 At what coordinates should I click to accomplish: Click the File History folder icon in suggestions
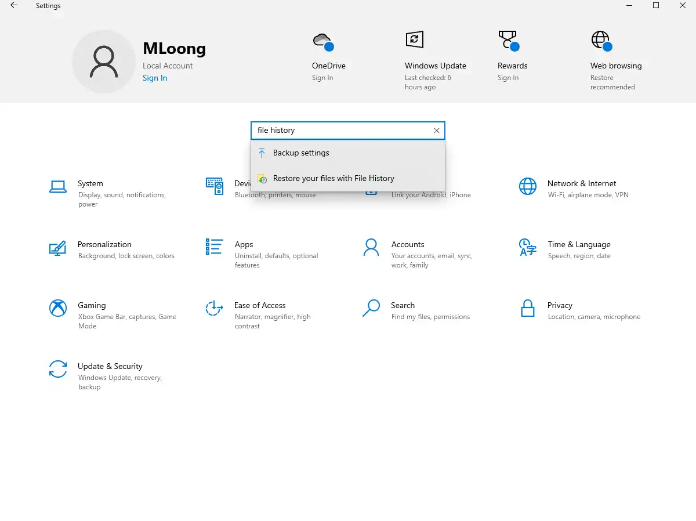[x=262, y=179]
